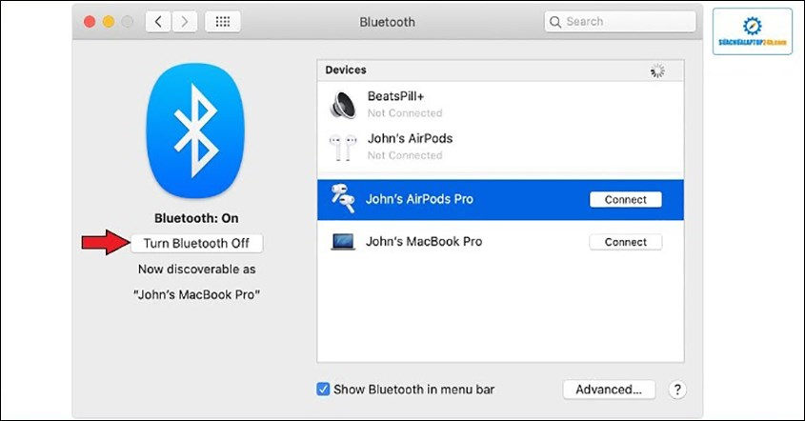Select John's MacBook Pro device name

click(424, 241)
